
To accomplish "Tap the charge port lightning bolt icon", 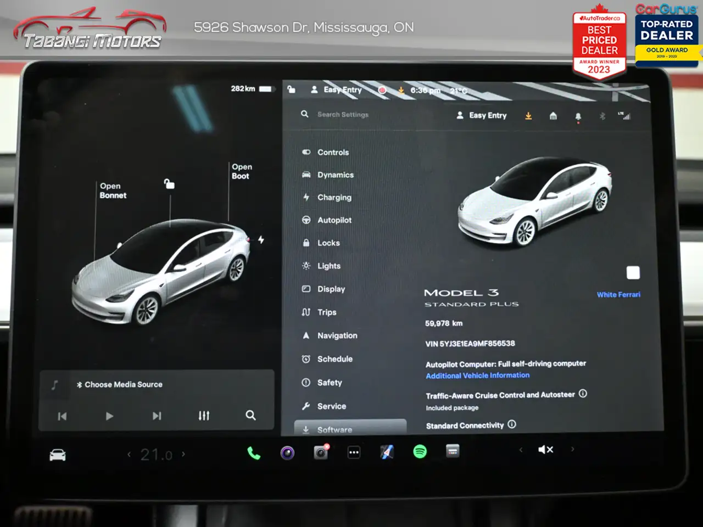I will coord(261,240).
